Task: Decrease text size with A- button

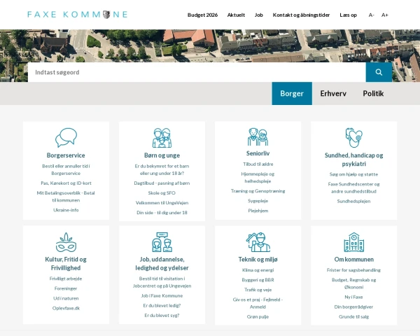Action: click(372, 15)
